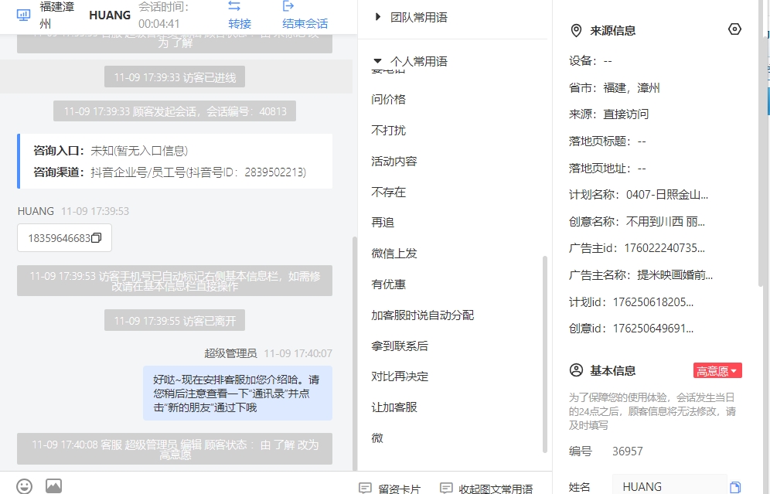This screenshot has height=494, width=770.
Task: Click the 来源信息 location pin icon
Action: (576, 30)
